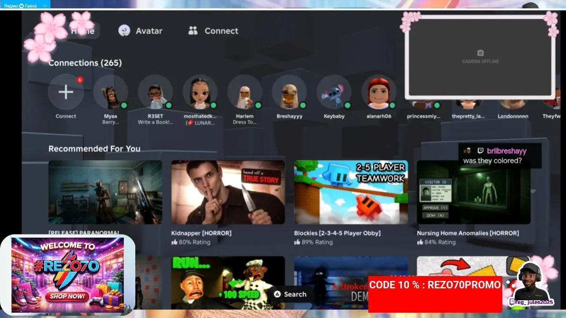This screenshot has width=566, height=318.
Task: Open Breshayyy's avatar in Connections
Action: coord(289,92)
